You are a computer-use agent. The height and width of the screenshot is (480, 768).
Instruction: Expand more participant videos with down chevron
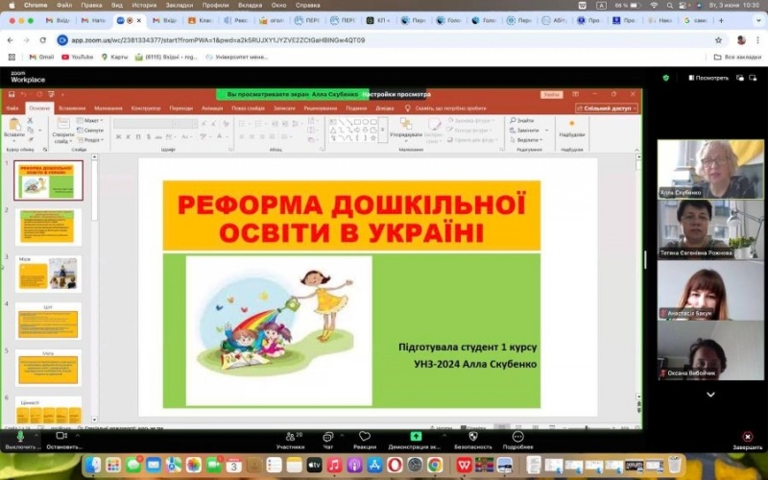[x=710, y=394]
